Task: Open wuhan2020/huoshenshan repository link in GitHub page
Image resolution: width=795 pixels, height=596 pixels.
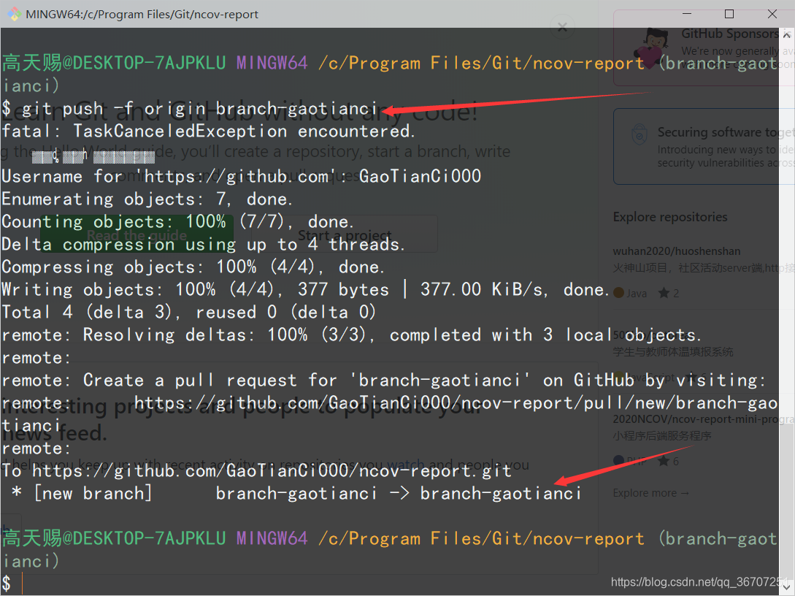Action: click(676, 251)
